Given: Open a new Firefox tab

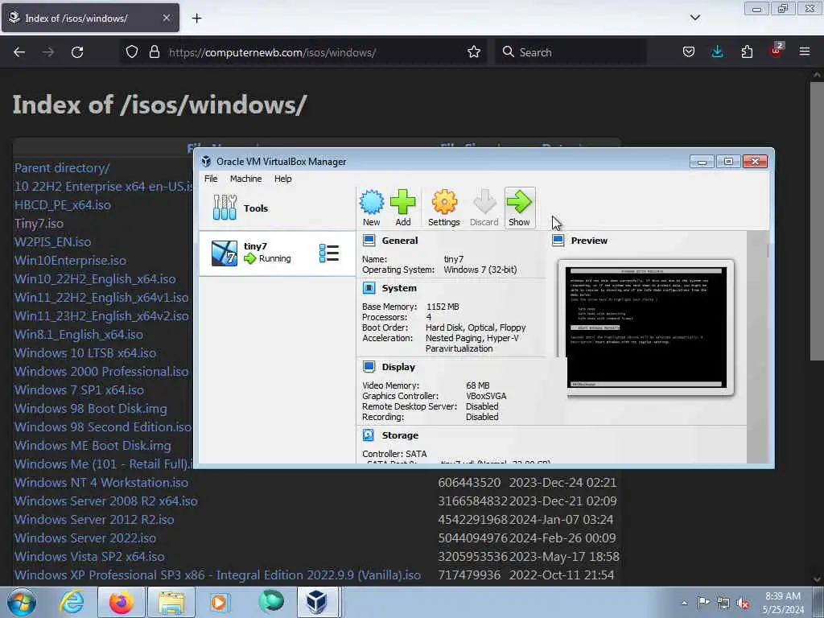Looking at the screenshot, I should [196, 19].
